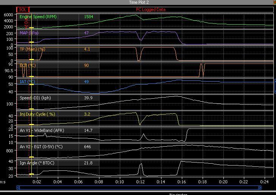
Task: Click the injector duty cycle value 3.2
Action: (87, 114)
